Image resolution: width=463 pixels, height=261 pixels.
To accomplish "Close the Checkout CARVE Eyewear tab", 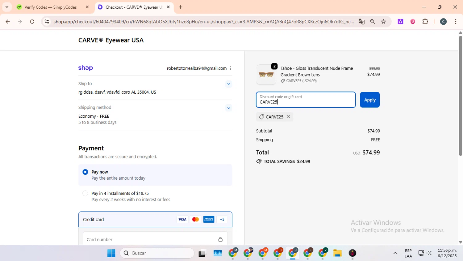I will (x=168, y=7).
